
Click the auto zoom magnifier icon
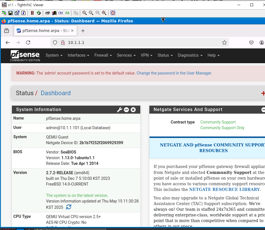click(x=104, y=13)
